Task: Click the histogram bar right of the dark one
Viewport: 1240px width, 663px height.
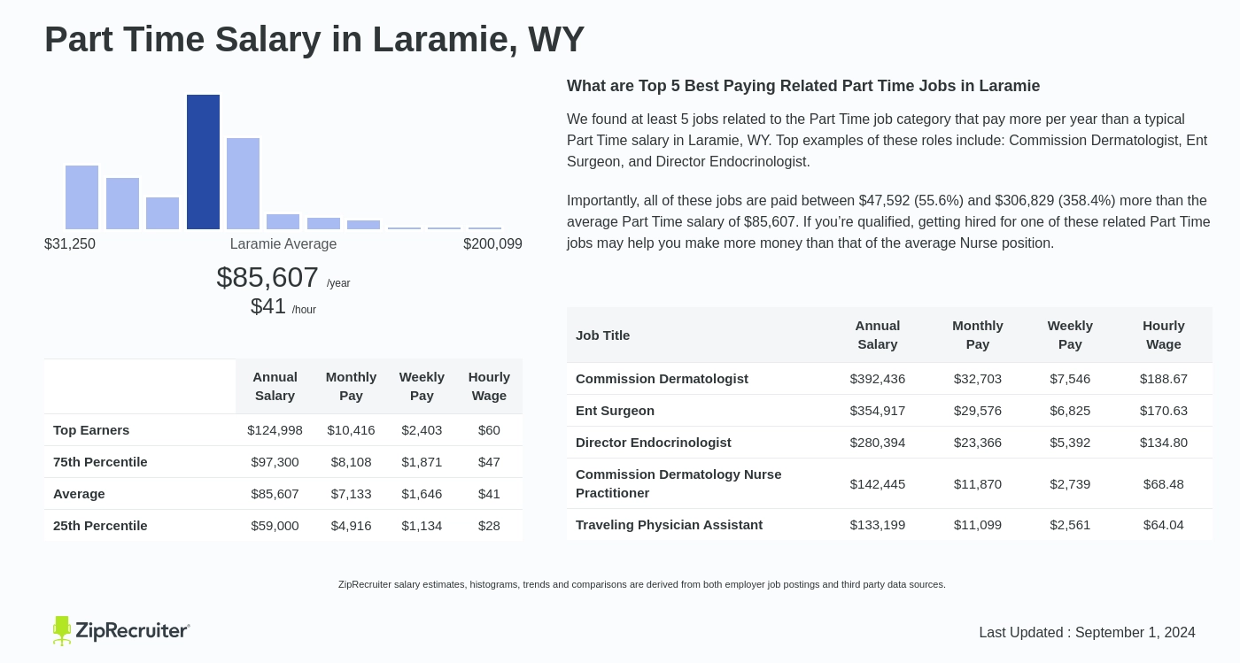Action: pos(243,183)
